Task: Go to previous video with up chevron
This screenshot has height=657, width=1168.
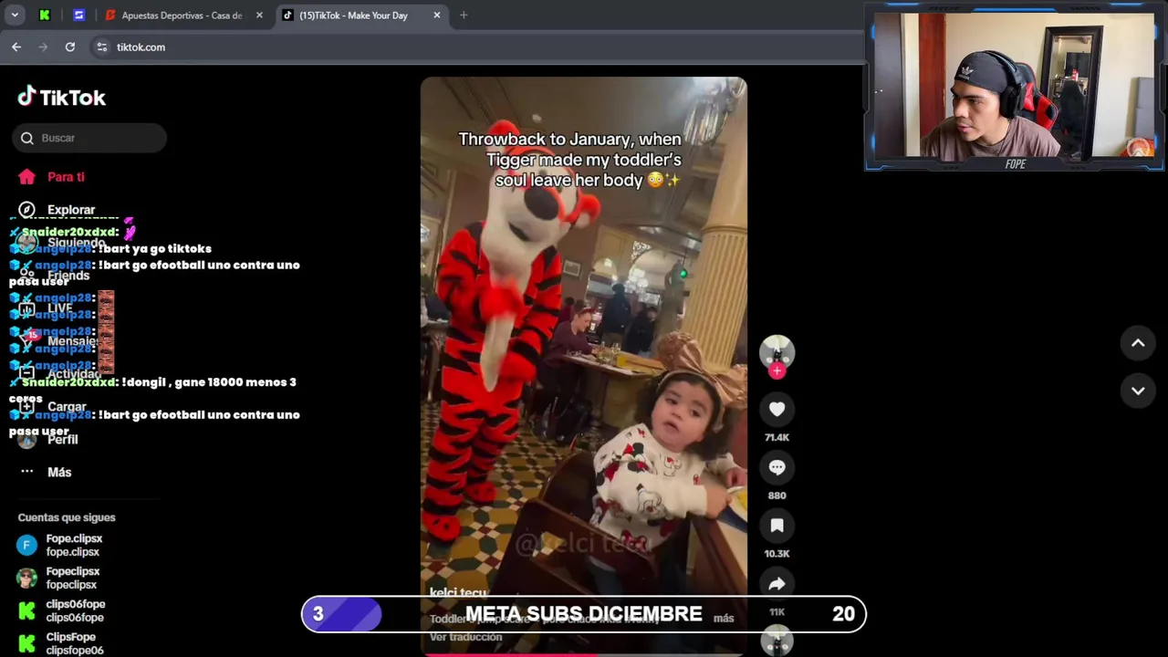Action: click(x=1138, y=343)
